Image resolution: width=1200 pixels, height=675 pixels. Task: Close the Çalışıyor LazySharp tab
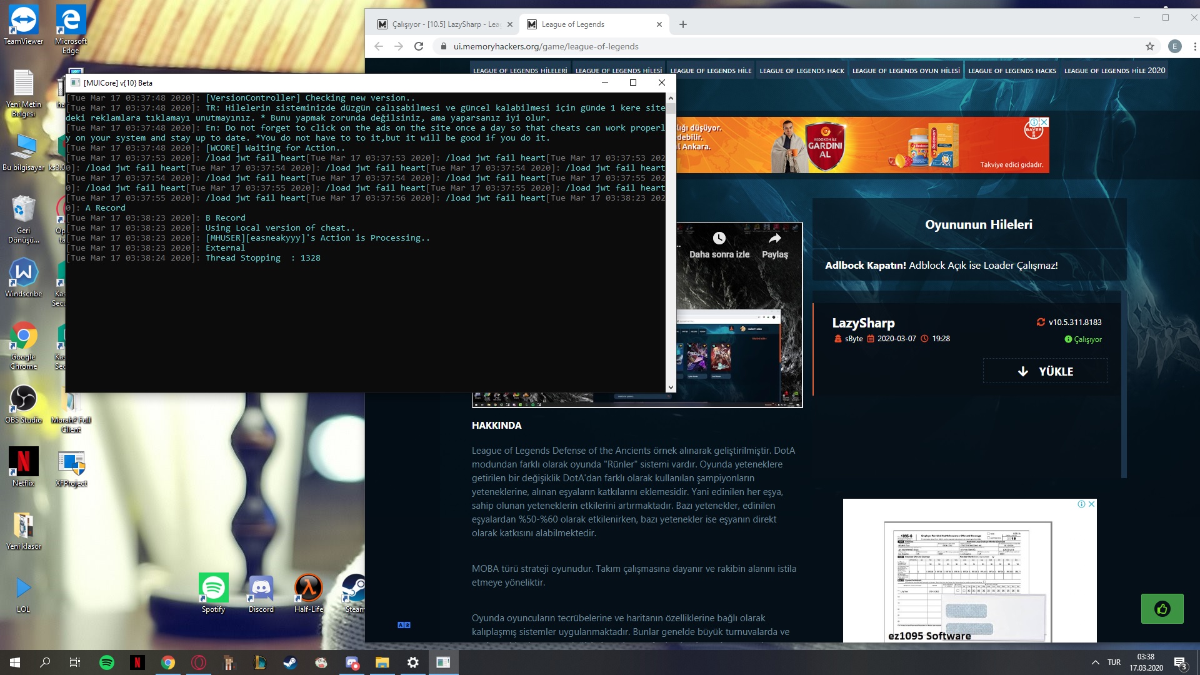point(510,24)
